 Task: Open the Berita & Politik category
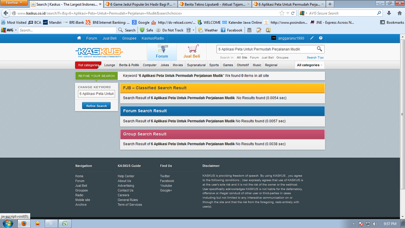click(129, 65)
